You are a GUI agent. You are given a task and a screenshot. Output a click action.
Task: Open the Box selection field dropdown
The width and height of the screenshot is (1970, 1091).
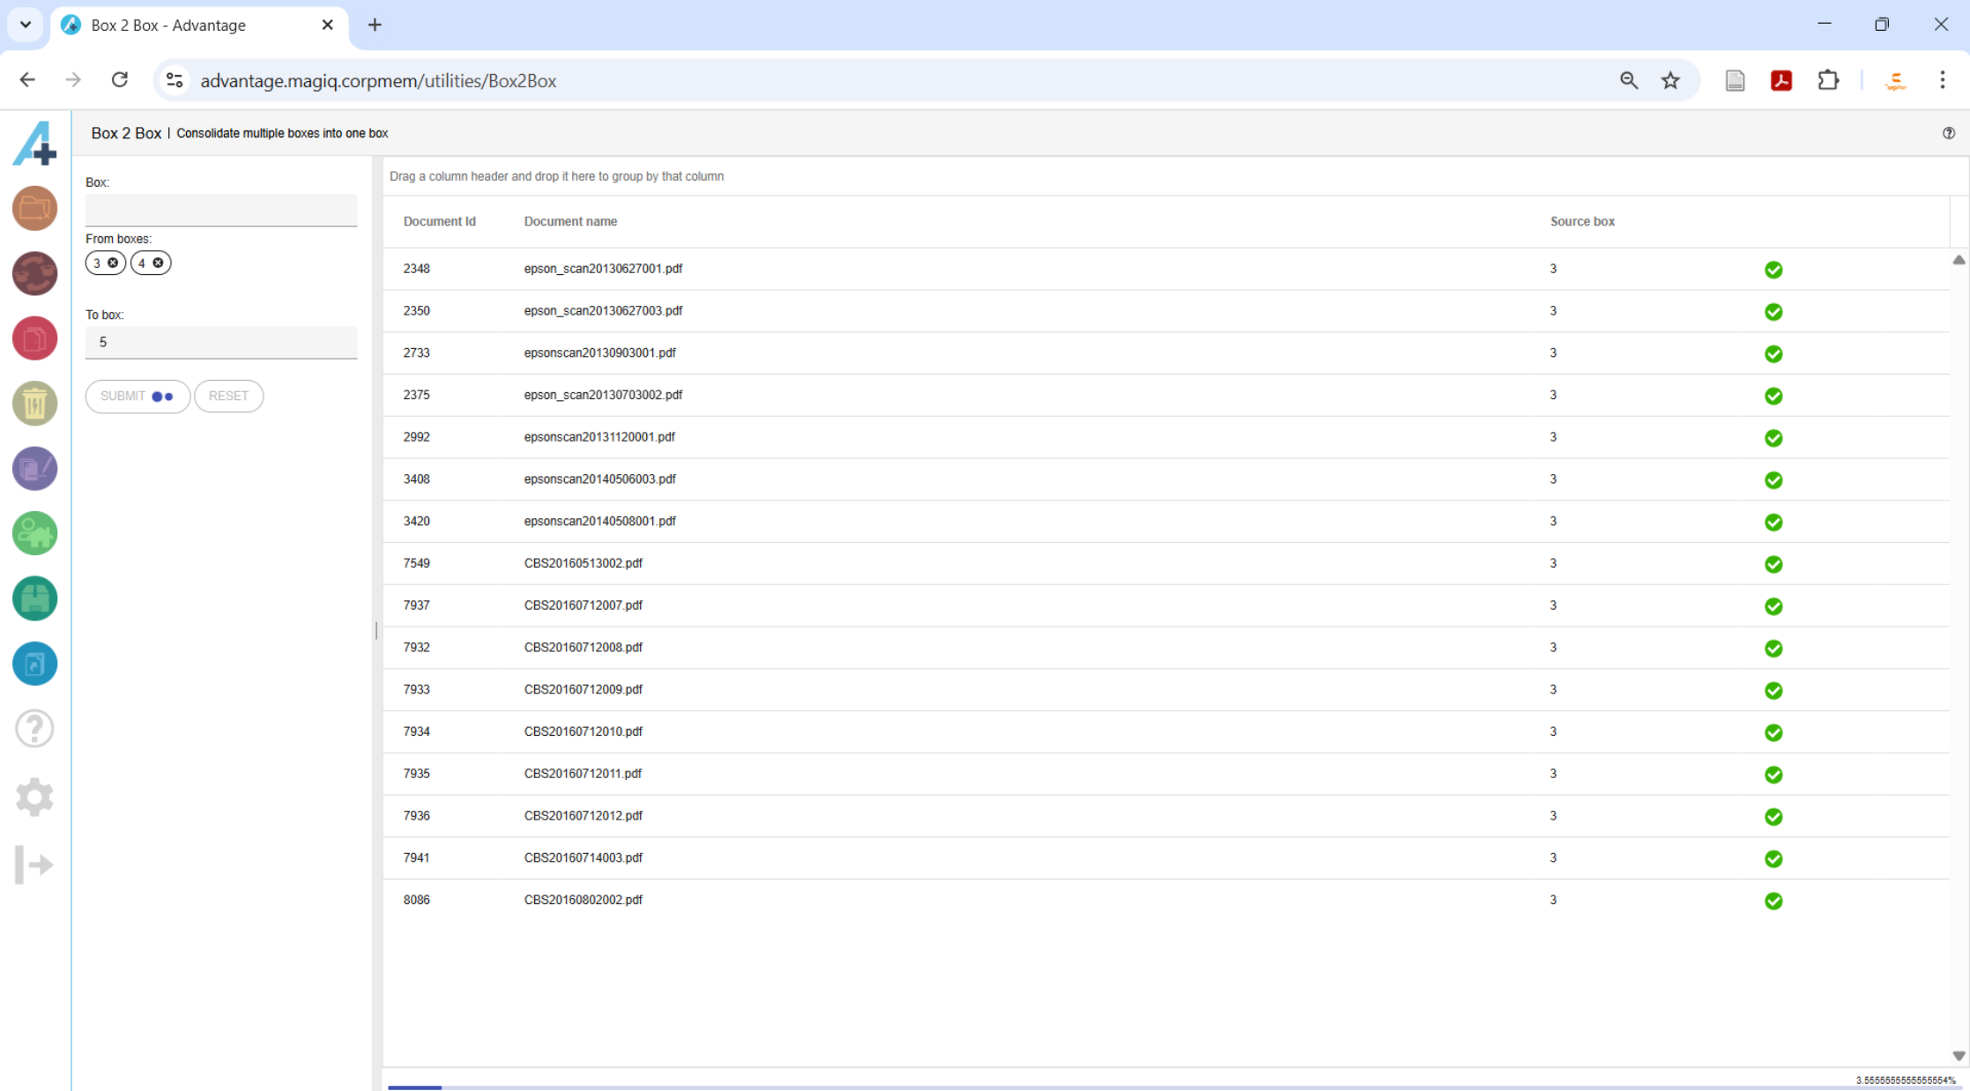[220, 210]
